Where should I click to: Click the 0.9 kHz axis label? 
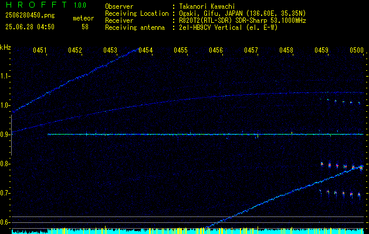click(x=5, y=135)
